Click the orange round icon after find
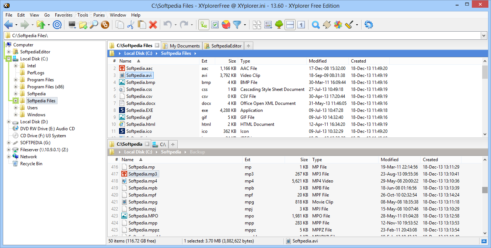This screenshot has height=248, width=491. [x=105, y=25]
